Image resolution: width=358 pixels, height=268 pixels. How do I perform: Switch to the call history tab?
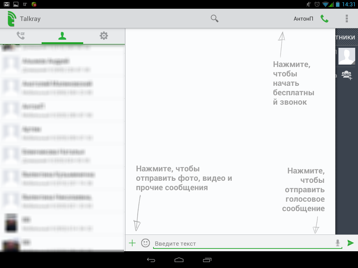[21, 36]
